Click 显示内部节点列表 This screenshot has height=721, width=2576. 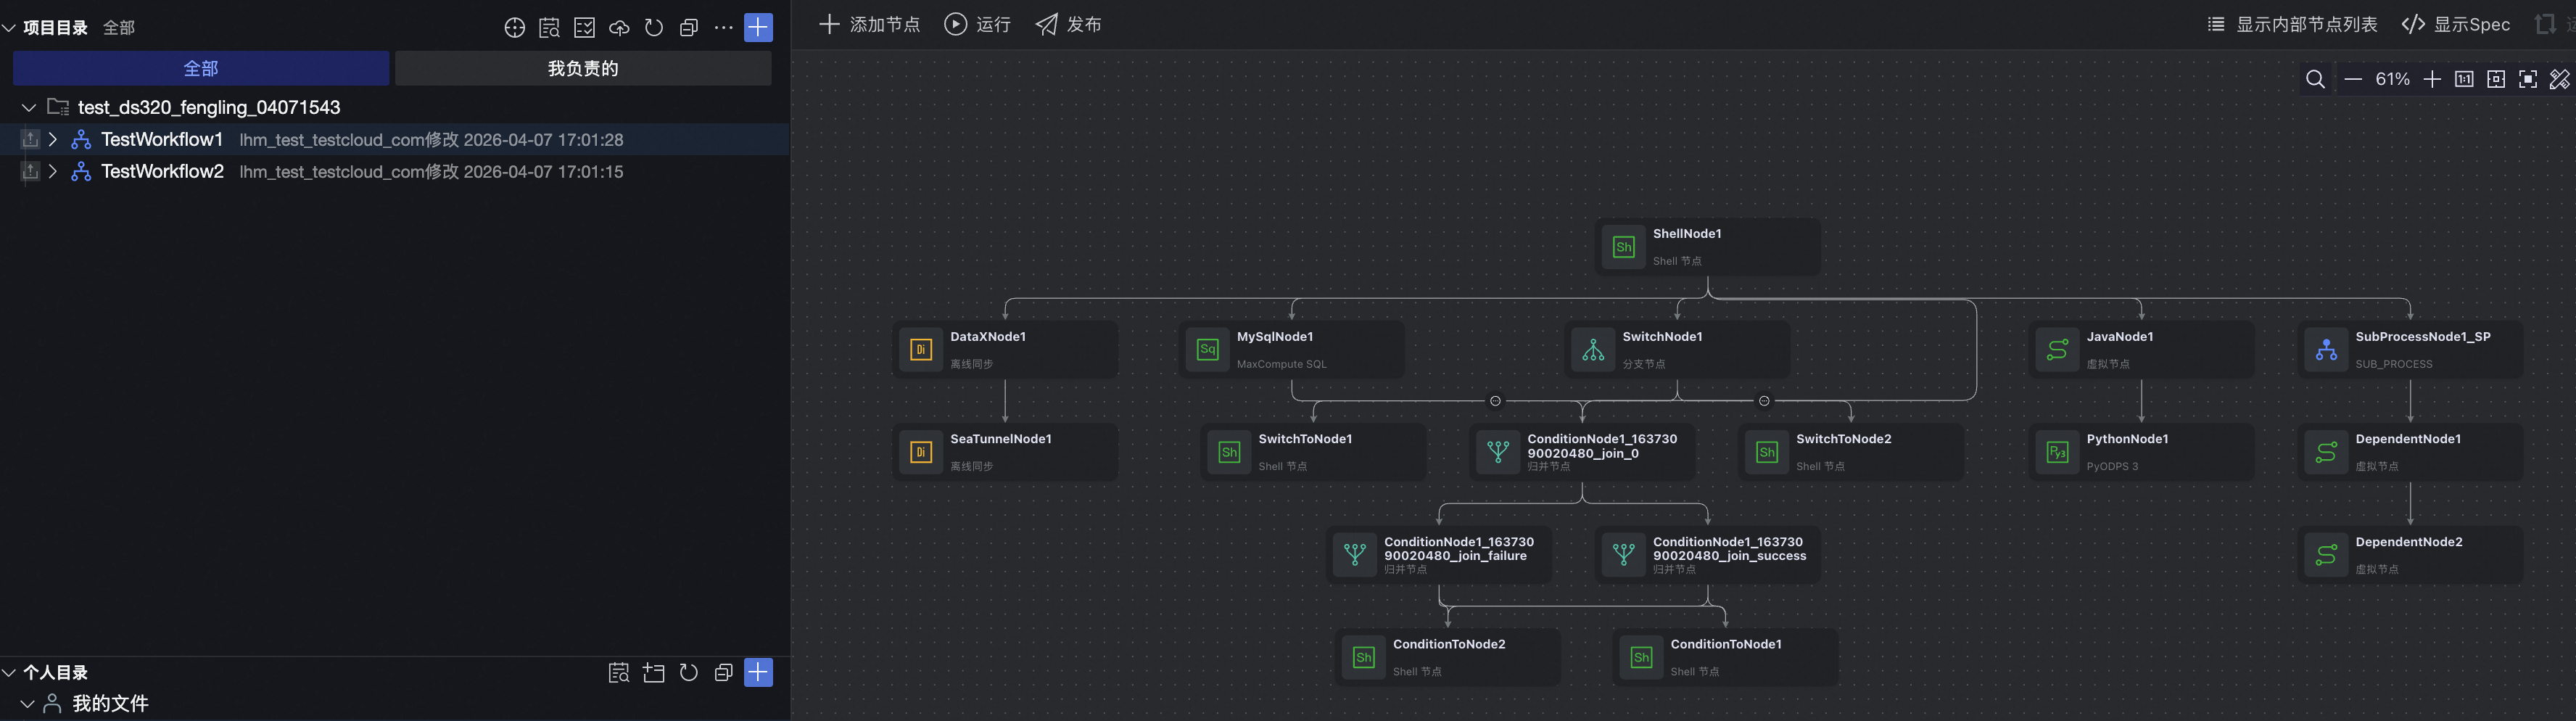pos(2292,24)
